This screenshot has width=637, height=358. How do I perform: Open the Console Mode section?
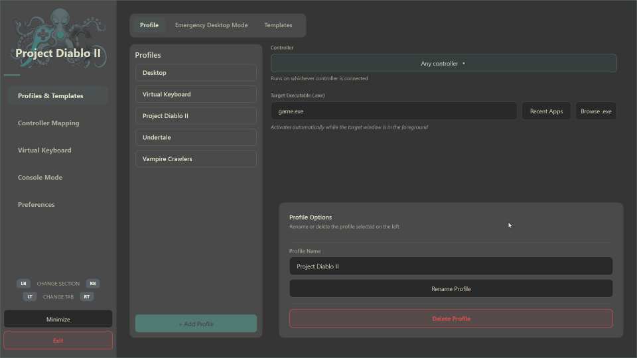click(58, 178)
